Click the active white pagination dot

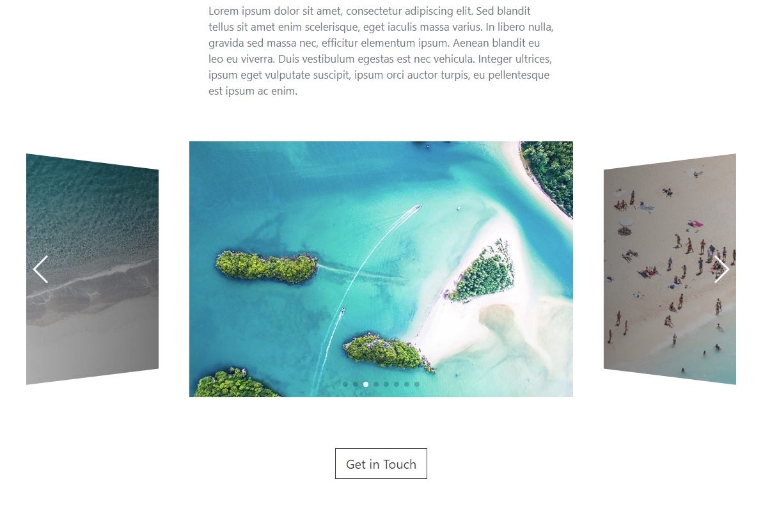pos(366,384)
